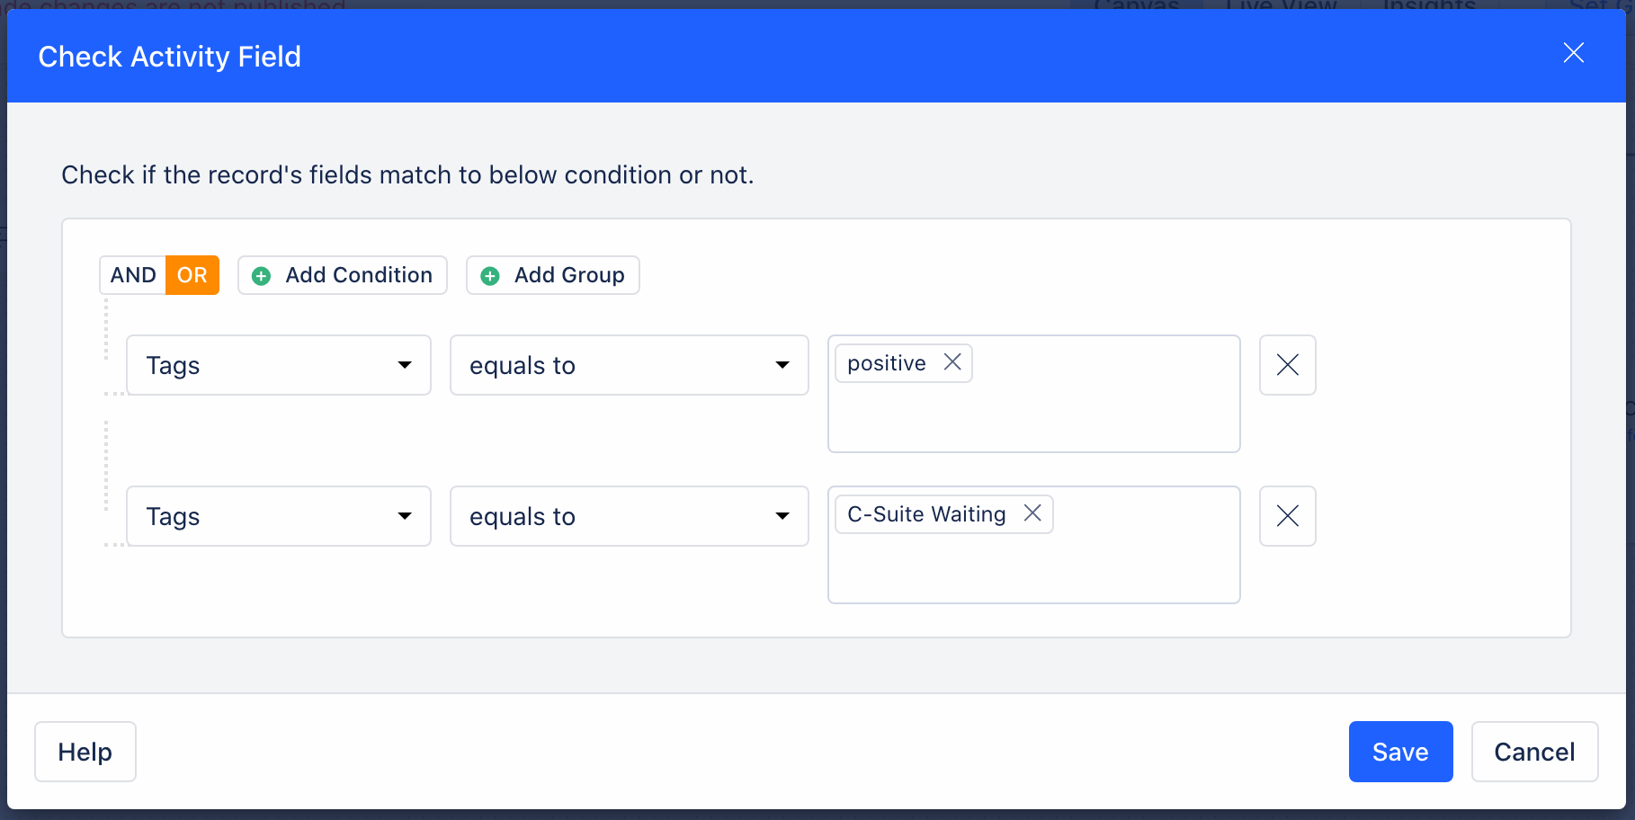
Task: Open the first Tags field dropdown
Action: [x=279, y=365]
